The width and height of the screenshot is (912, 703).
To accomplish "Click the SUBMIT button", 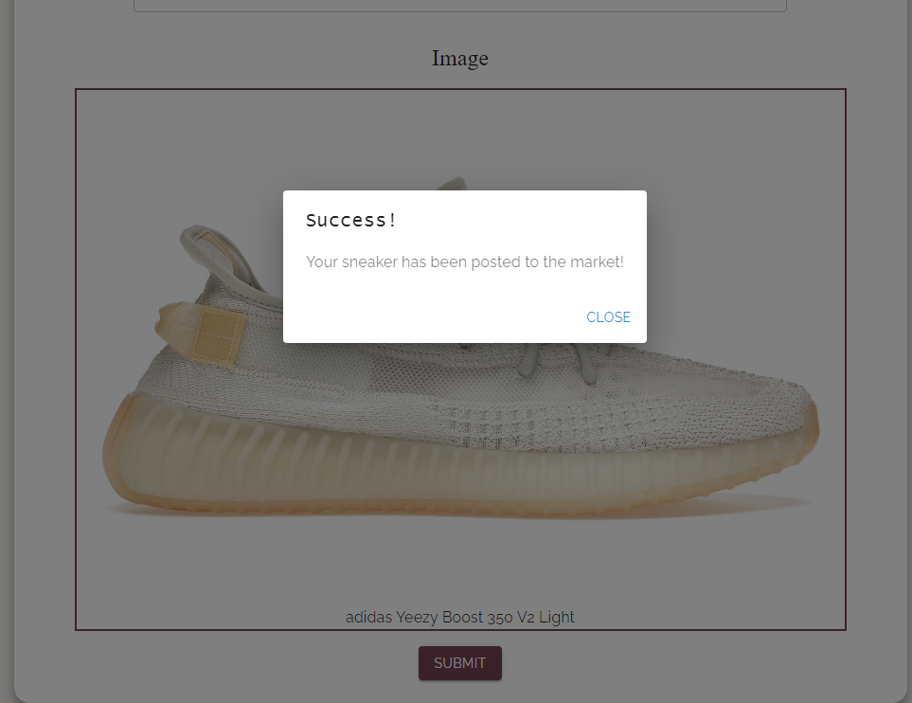I will (x=459, y=663).
